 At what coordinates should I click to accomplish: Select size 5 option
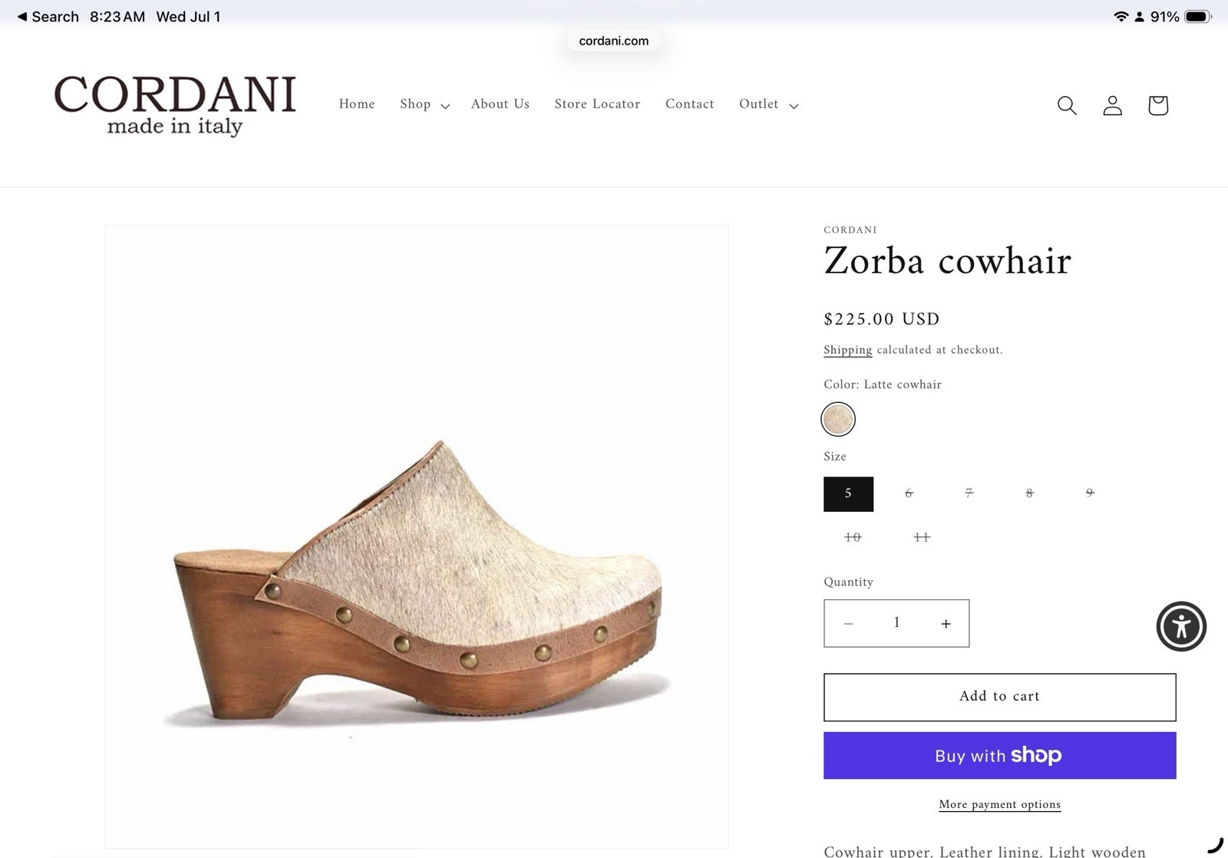pyautogui.click(x=848, y=493)
